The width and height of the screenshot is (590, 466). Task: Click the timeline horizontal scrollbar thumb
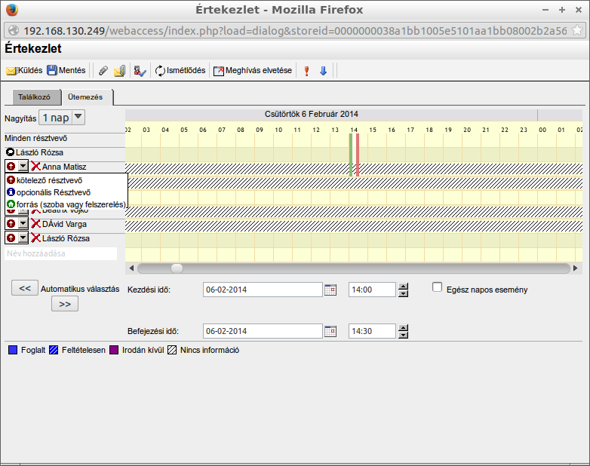click(x=177, y=268)
